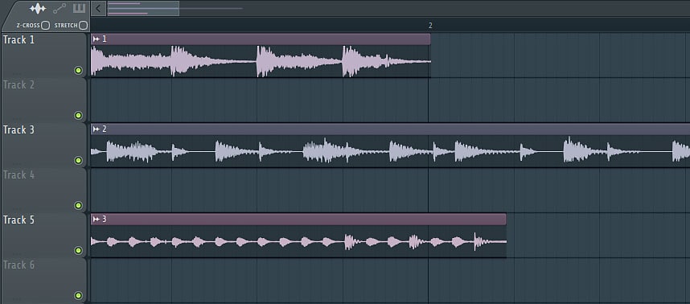Select the Track 5 label
The image size is (690, 304).
pos(18,220)
